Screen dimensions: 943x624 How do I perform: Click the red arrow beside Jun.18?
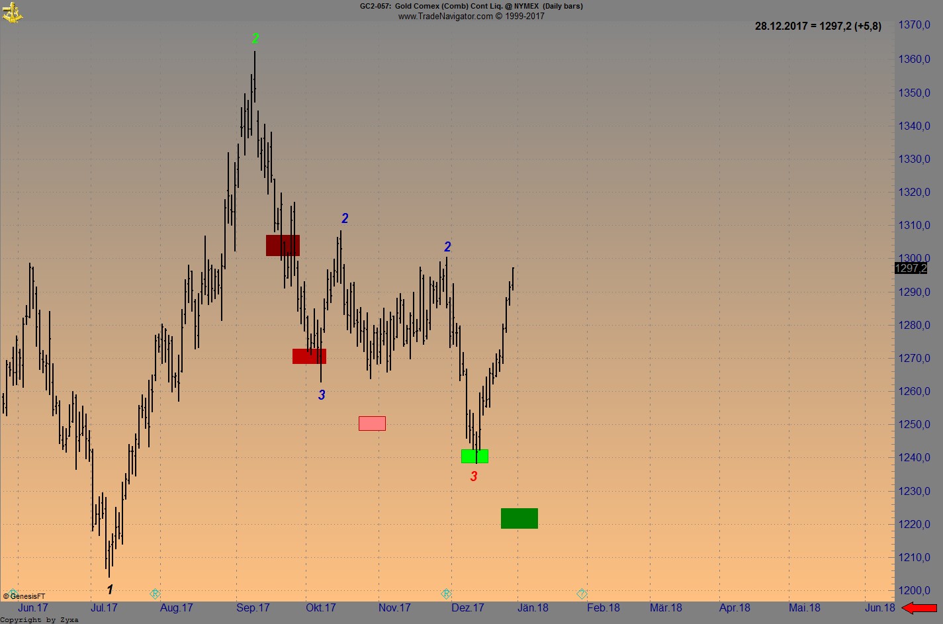[x=920, y=607]
